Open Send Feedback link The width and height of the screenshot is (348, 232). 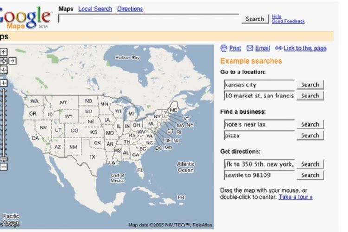pos(288,21)
